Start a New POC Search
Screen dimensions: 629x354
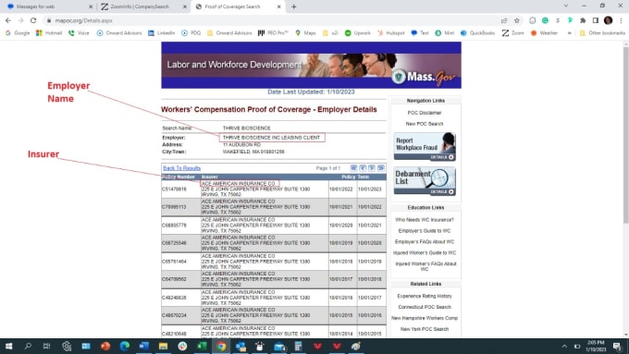[425, 124]
